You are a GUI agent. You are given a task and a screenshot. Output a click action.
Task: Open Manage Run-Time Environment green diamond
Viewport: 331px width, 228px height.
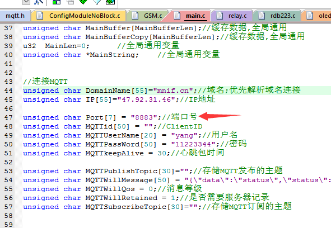pos(83,2)
